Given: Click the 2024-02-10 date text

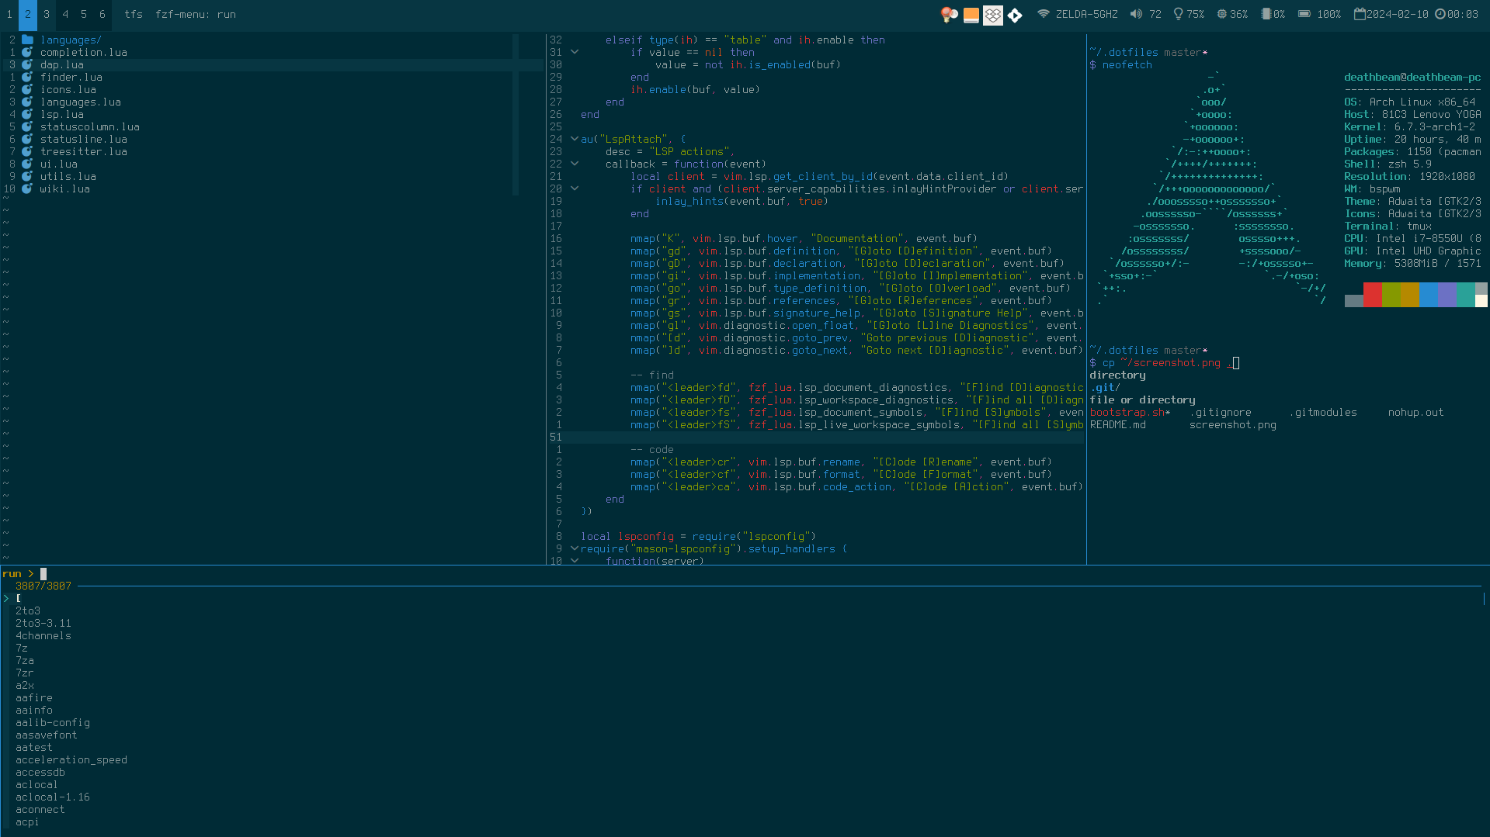Looking at the screenshot, I should [1397, 14].
